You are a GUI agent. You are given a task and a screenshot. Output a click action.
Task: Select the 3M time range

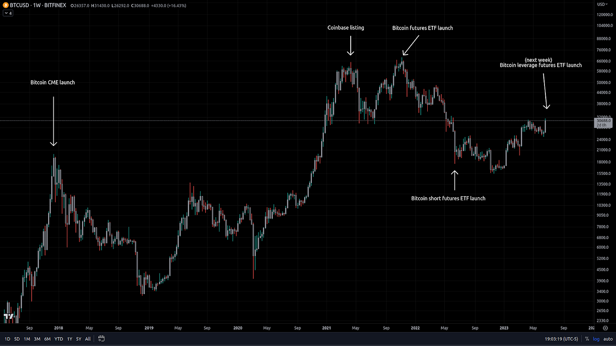[37, 339]
